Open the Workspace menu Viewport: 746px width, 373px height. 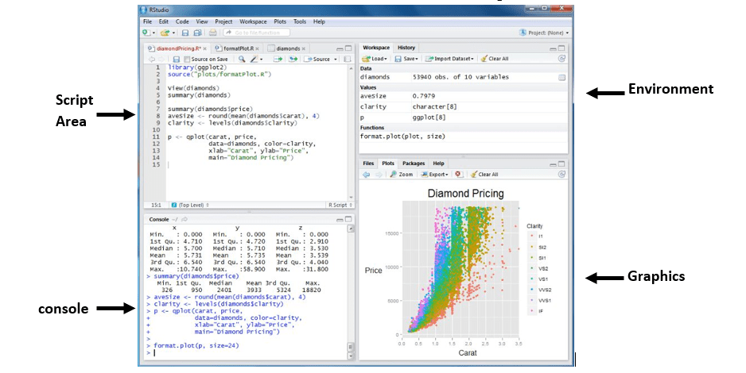point(253,21)
